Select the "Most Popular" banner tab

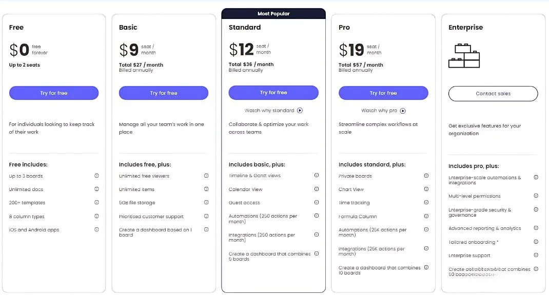273,14
